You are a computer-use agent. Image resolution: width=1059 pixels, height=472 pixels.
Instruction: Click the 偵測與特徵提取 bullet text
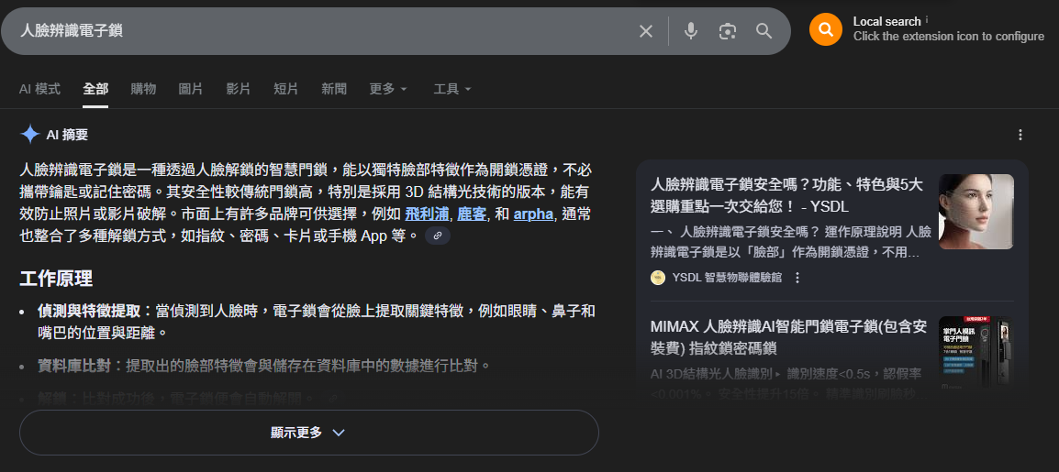[316, 322]
